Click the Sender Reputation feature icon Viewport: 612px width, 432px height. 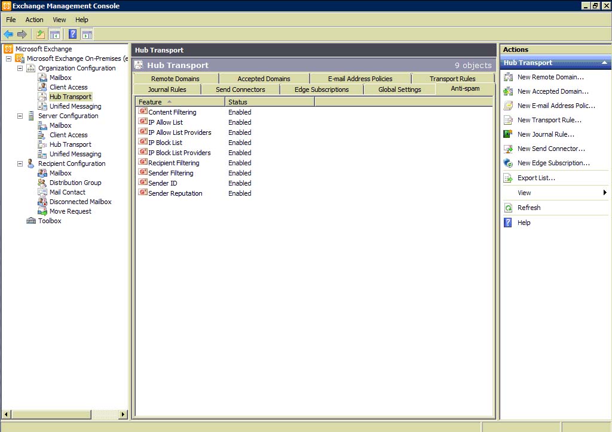(143, 193)
